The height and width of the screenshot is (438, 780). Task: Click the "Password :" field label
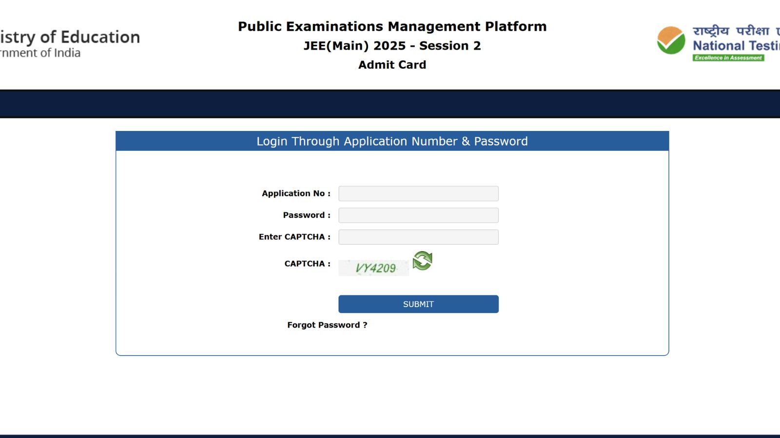[x=307, y=215]
